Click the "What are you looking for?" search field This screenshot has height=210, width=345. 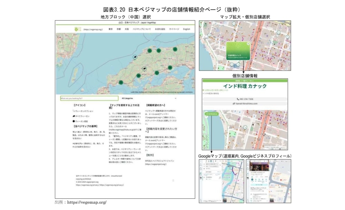(x=89, y=98)
